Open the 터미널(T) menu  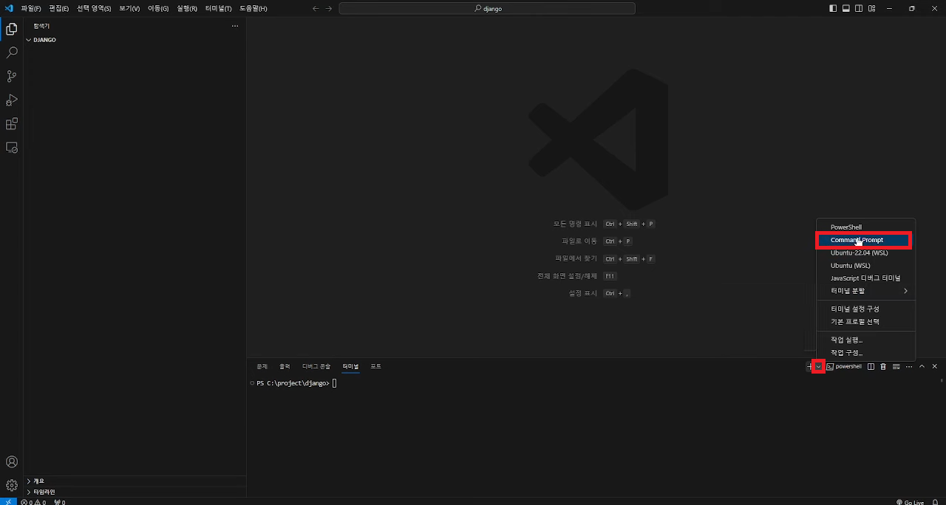coord(219,8)
